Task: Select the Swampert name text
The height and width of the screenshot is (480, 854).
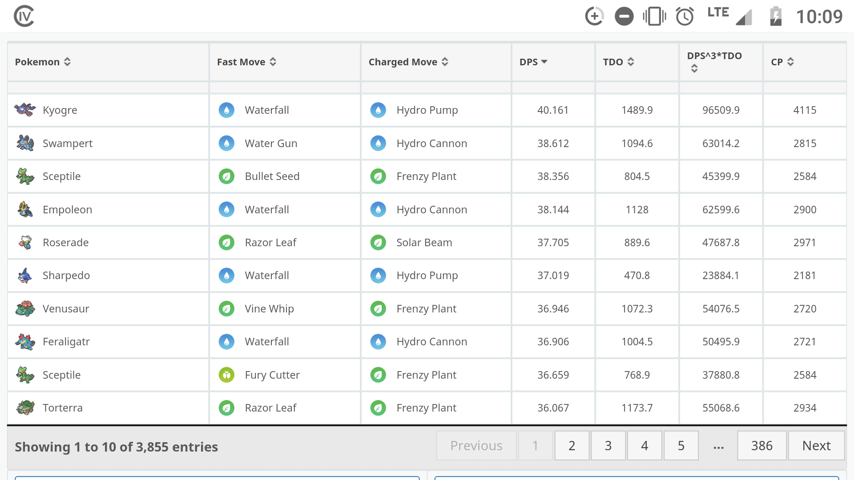Action: [68, 144]
